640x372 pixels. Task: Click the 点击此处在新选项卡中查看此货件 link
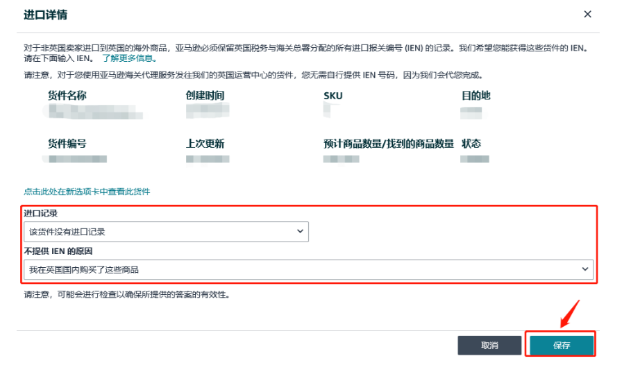[x=87, y=192]
